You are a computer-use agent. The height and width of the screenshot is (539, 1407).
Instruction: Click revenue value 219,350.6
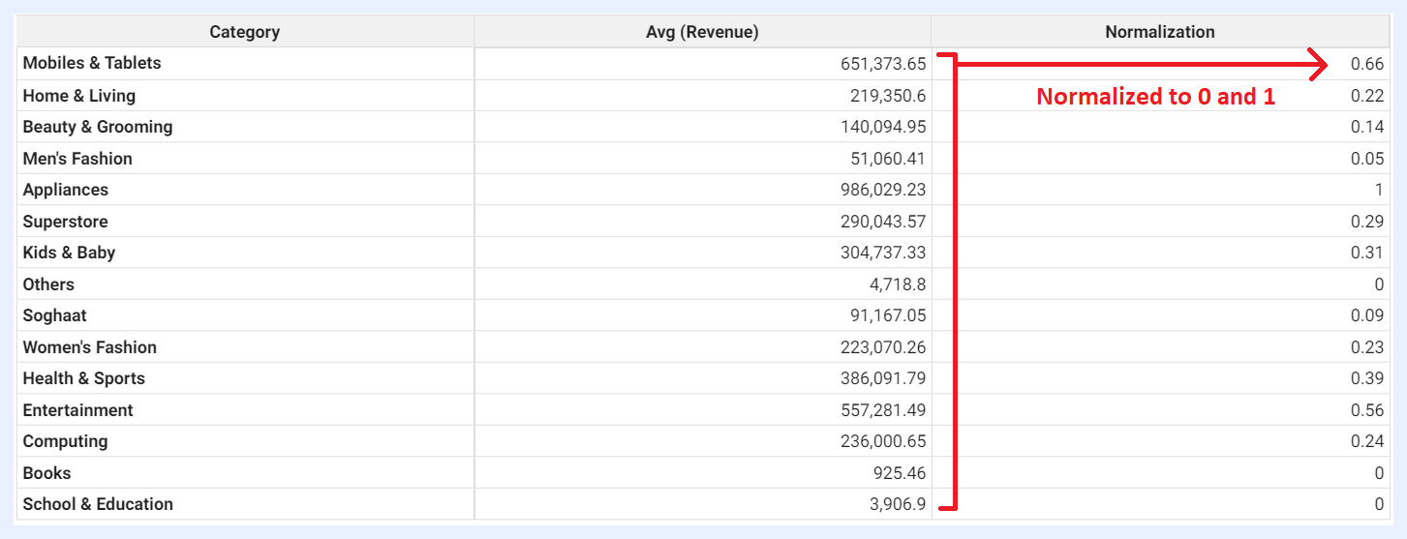pos(887,96)
